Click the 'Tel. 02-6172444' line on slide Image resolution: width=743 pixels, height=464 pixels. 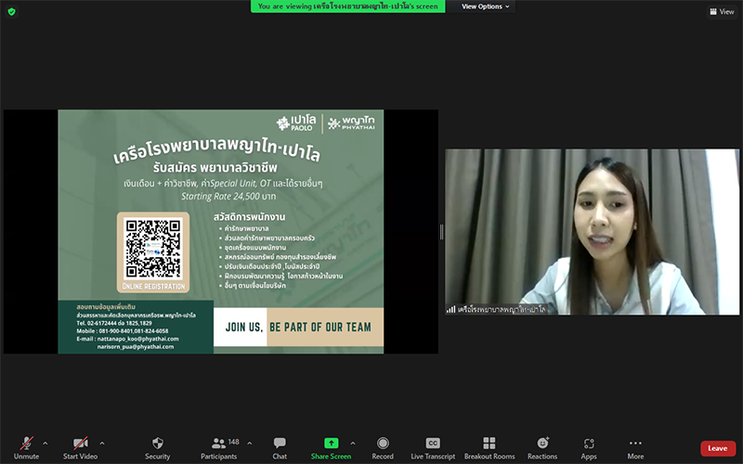coord(114,323)
